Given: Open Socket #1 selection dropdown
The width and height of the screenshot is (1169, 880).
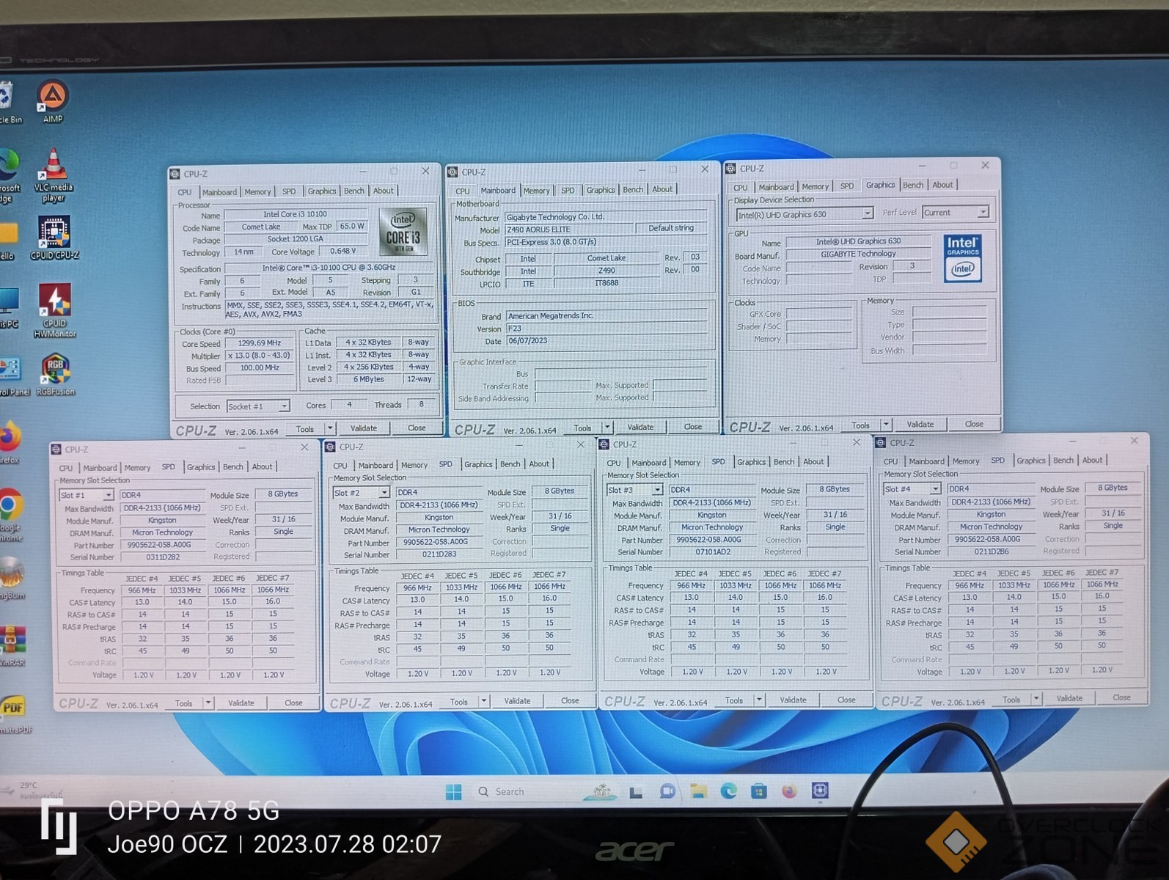Looking at the screenshot, I should pyautogui.click(x=257, y=406).
